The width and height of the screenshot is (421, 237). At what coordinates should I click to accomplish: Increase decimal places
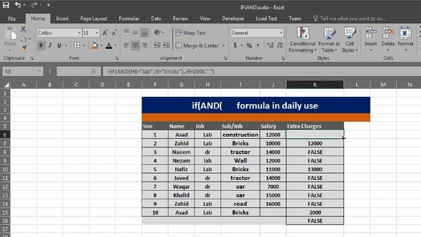(x=270, y=45)
